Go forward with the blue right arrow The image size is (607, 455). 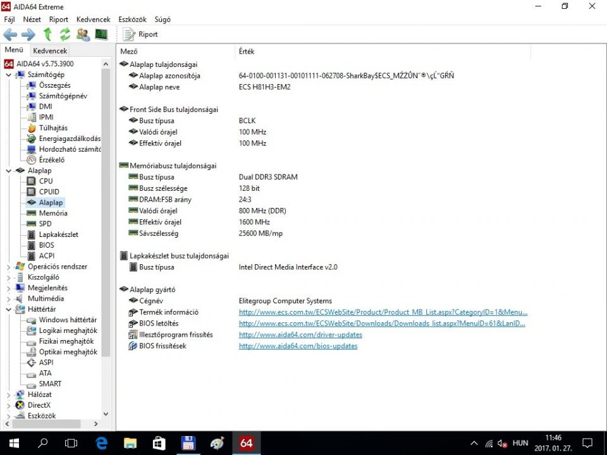(x=28, y=35)
